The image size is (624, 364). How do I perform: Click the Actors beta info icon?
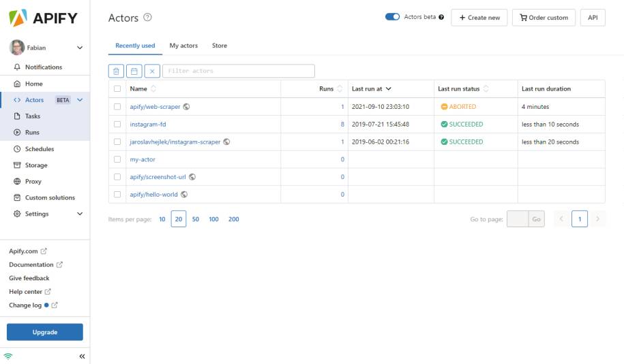(441, 17)
